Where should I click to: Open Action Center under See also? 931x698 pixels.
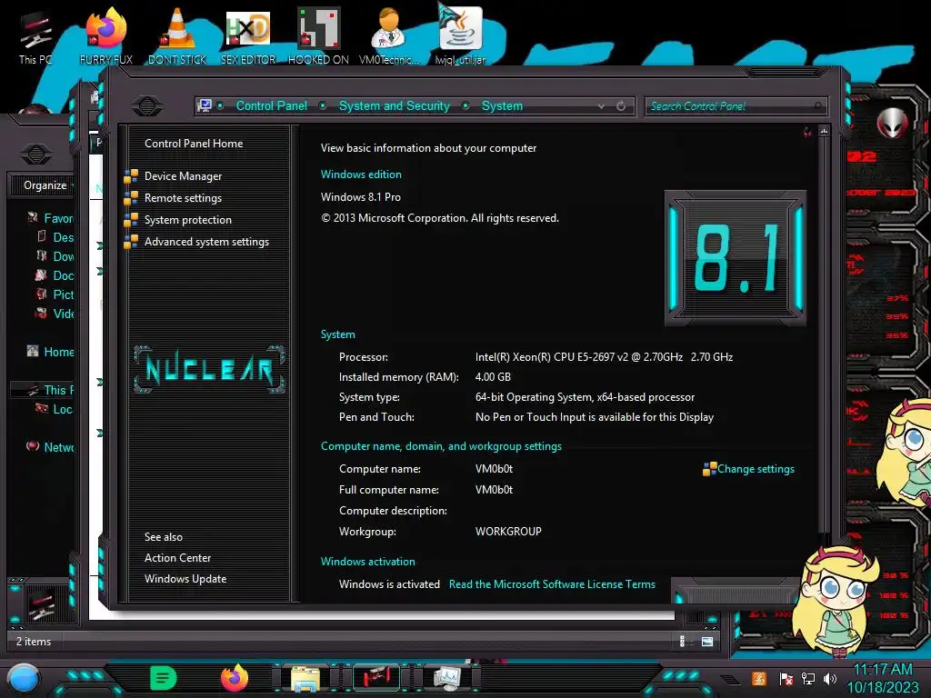point(177,558)
